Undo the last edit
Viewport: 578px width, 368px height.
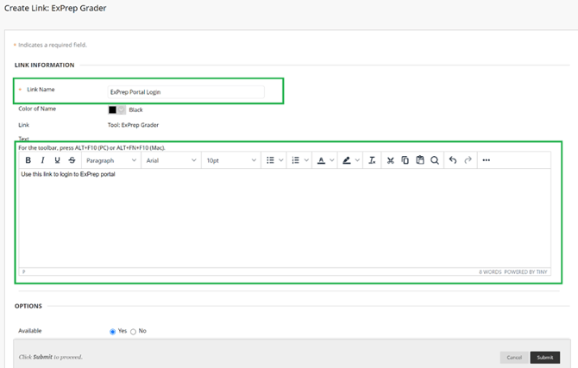coord(453,160)
